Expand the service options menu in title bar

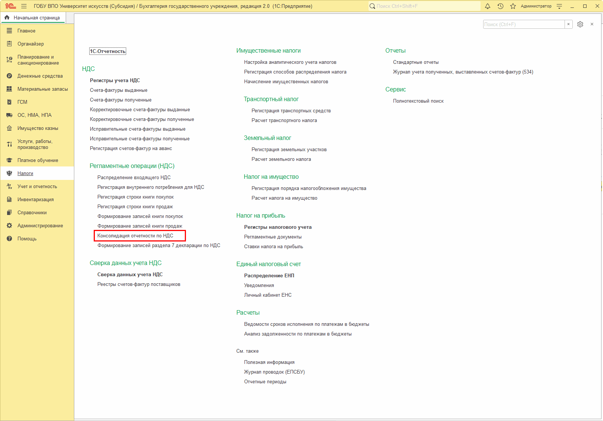(559, 6)
